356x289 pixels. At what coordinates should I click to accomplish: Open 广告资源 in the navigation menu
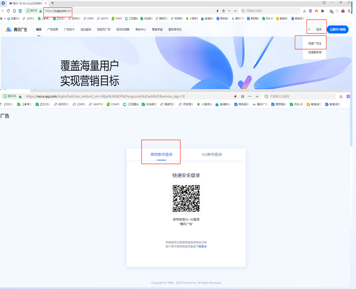53,29
